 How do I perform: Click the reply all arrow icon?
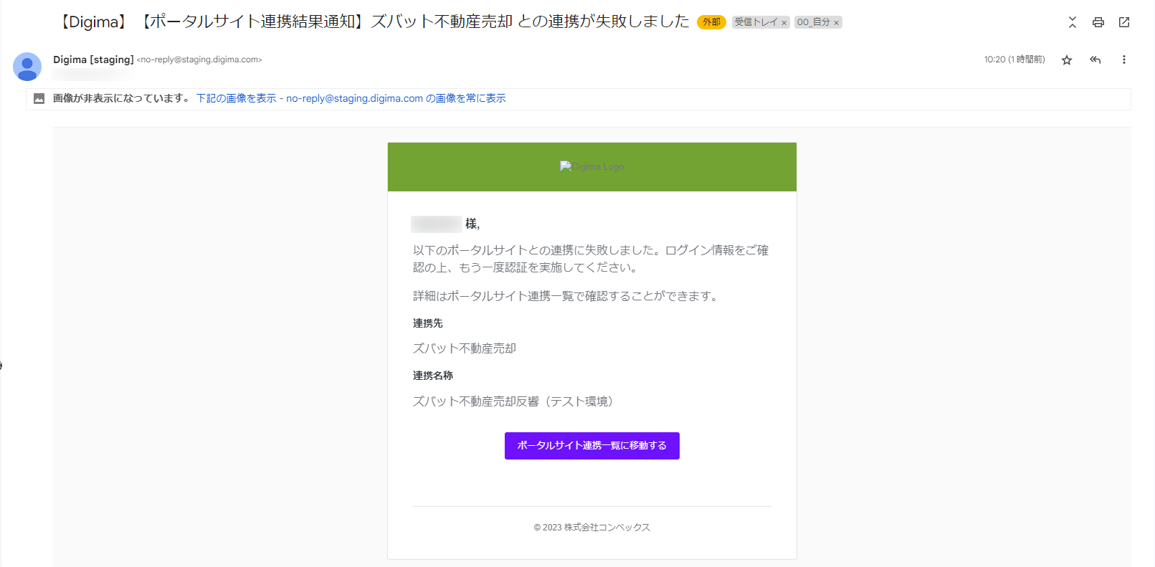[x=1095, y=60]
